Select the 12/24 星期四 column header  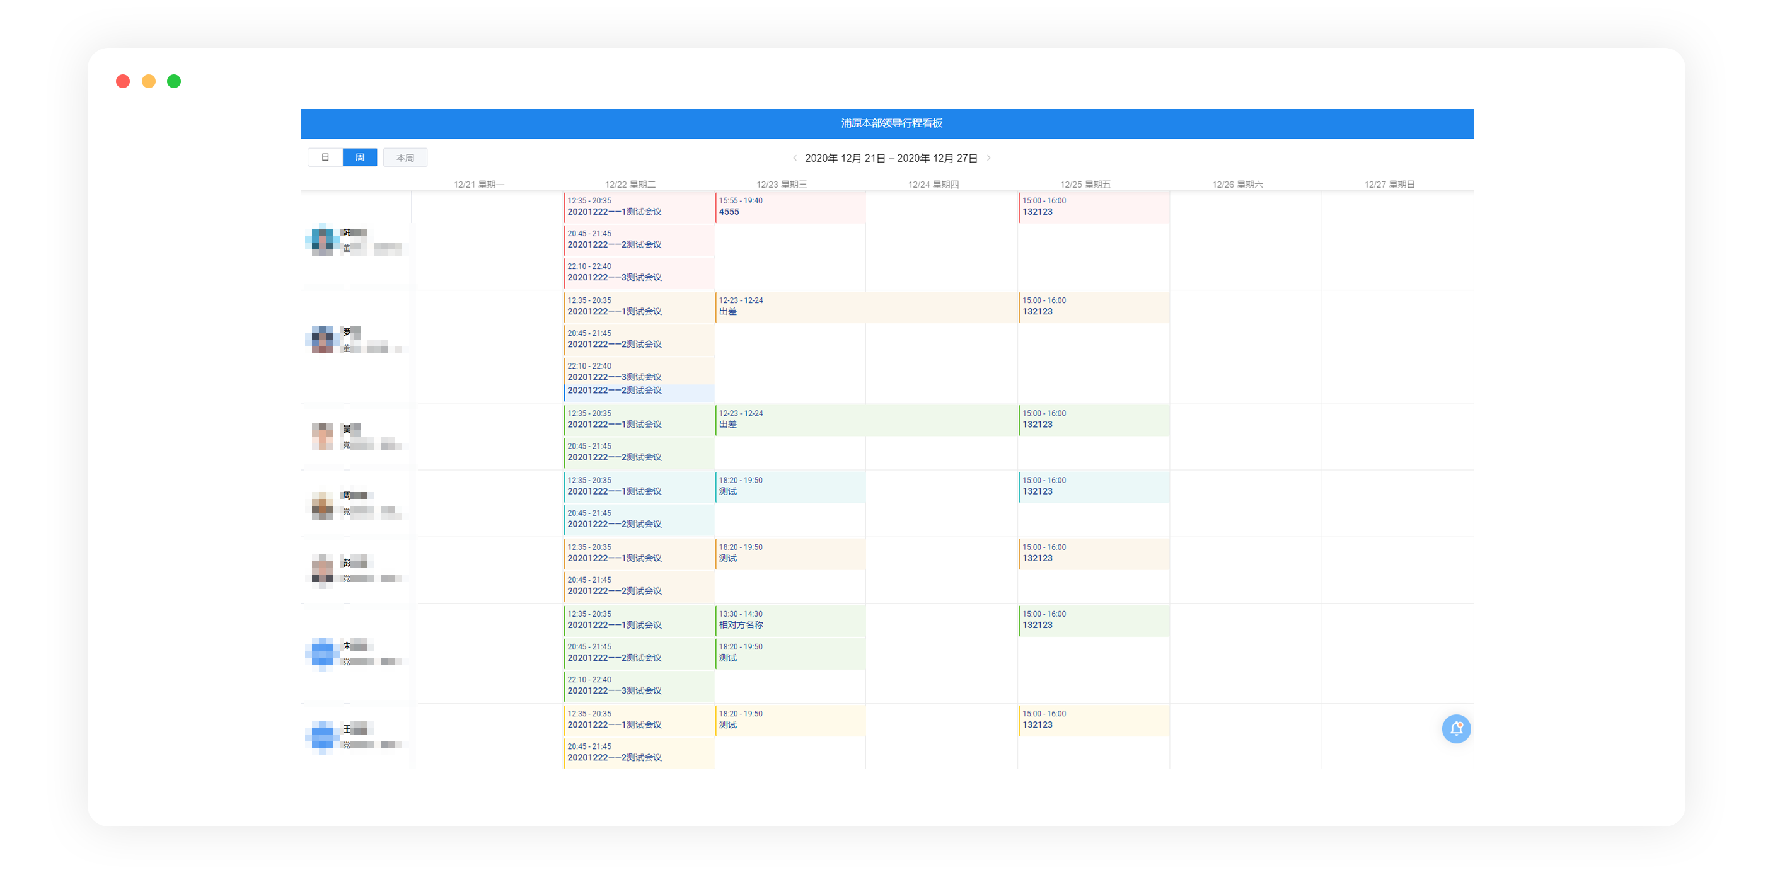pos(934,185)
